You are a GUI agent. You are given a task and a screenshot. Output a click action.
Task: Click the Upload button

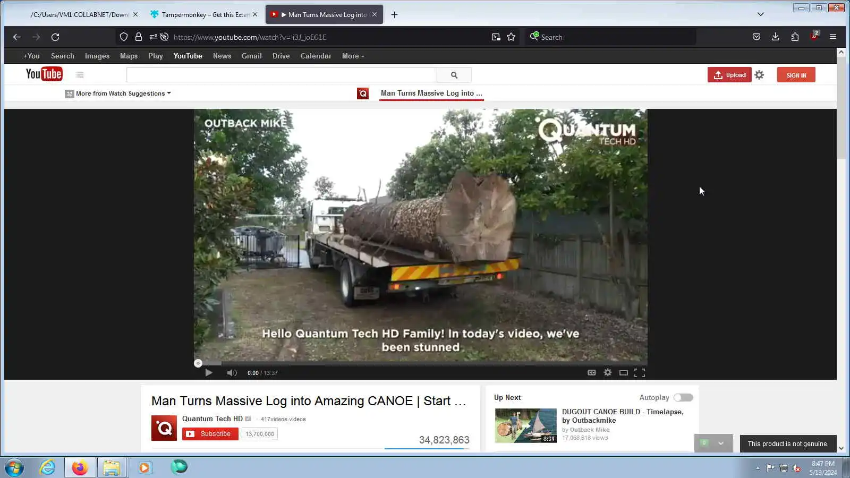pos(729,75)
